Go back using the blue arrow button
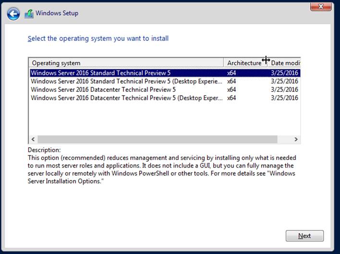Image resolution: width=340 pixels, height=254 pixels. 13,14
